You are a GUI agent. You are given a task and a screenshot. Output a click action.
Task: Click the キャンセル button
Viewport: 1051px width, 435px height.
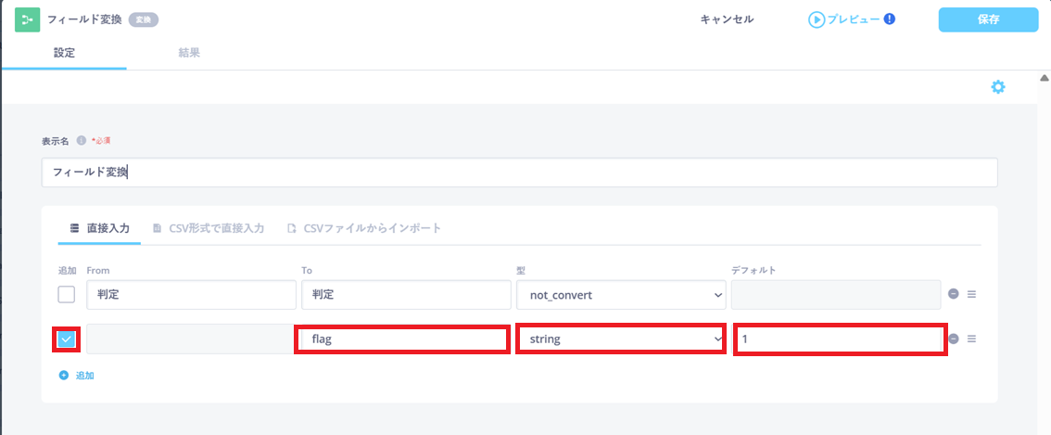(x=727, y=19)
